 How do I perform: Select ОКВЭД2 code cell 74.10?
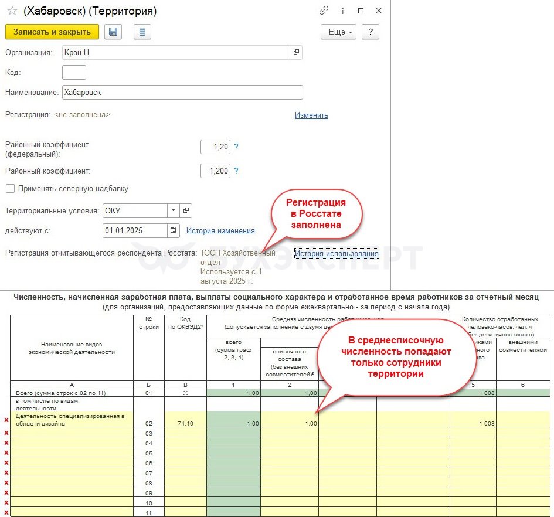tap(185, 420)
